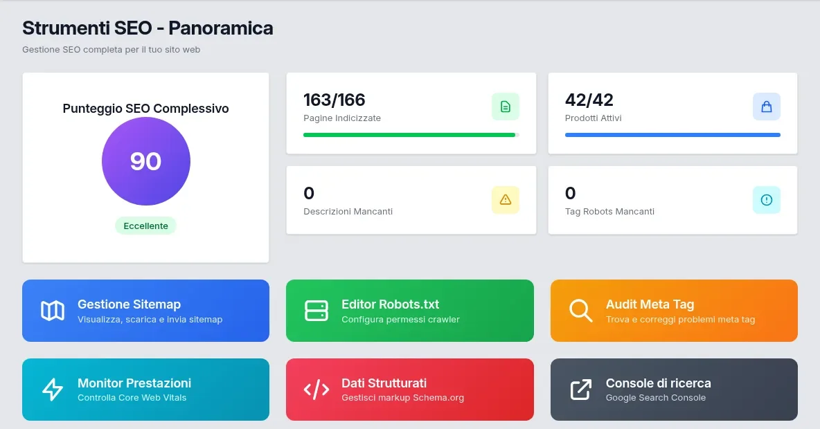Viewport: 820px width, 429px height.
Task: Click the blue Prodotti Attivi progress bar
Action: 672,135
